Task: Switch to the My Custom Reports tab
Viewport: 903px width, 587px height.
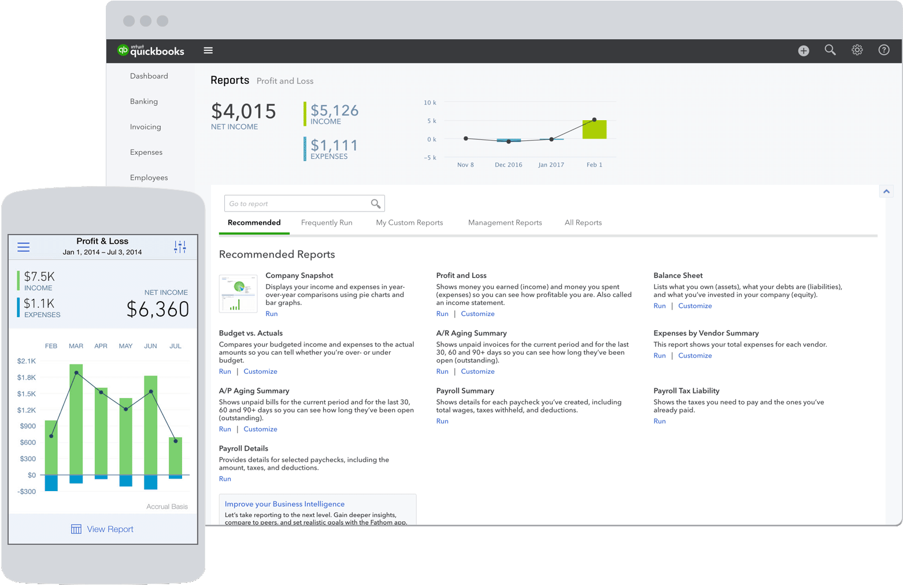Action: click(x=409, y=223)
